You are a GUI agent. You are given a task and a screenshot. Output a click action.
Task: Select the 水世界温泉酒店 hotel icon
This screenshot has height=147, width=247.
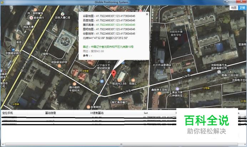click(x=162, y=61)
